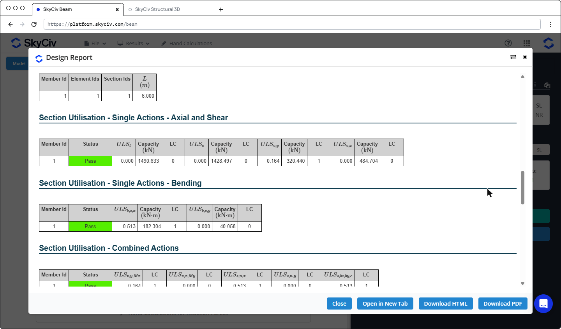This screenshot has width=561, height=329.
Task: Click the member length value 6.000
Action: [x=148, y=96]
